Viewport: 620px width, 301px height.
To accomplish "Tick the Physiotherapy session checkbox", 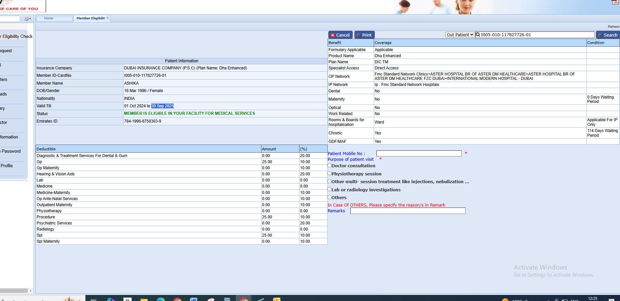I will click(x=329, y=173).
